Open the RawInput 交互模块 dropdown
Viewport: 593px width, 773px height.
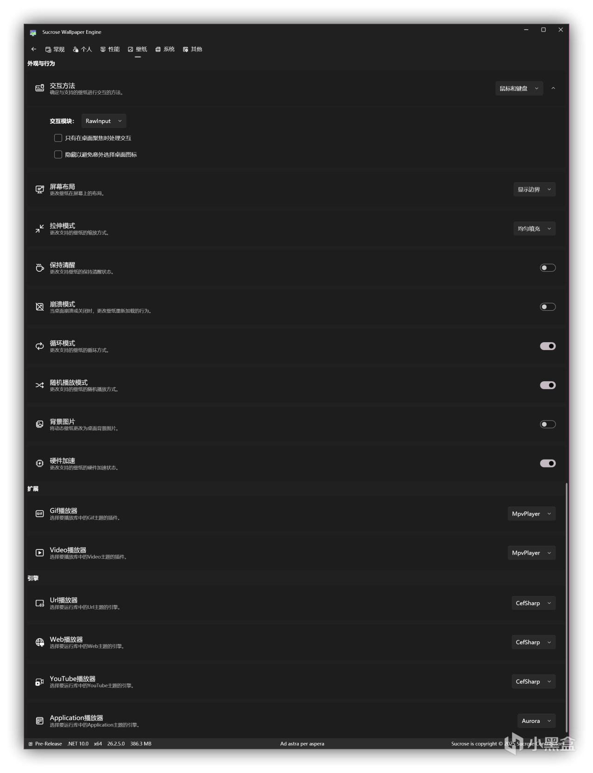(104, 121)
